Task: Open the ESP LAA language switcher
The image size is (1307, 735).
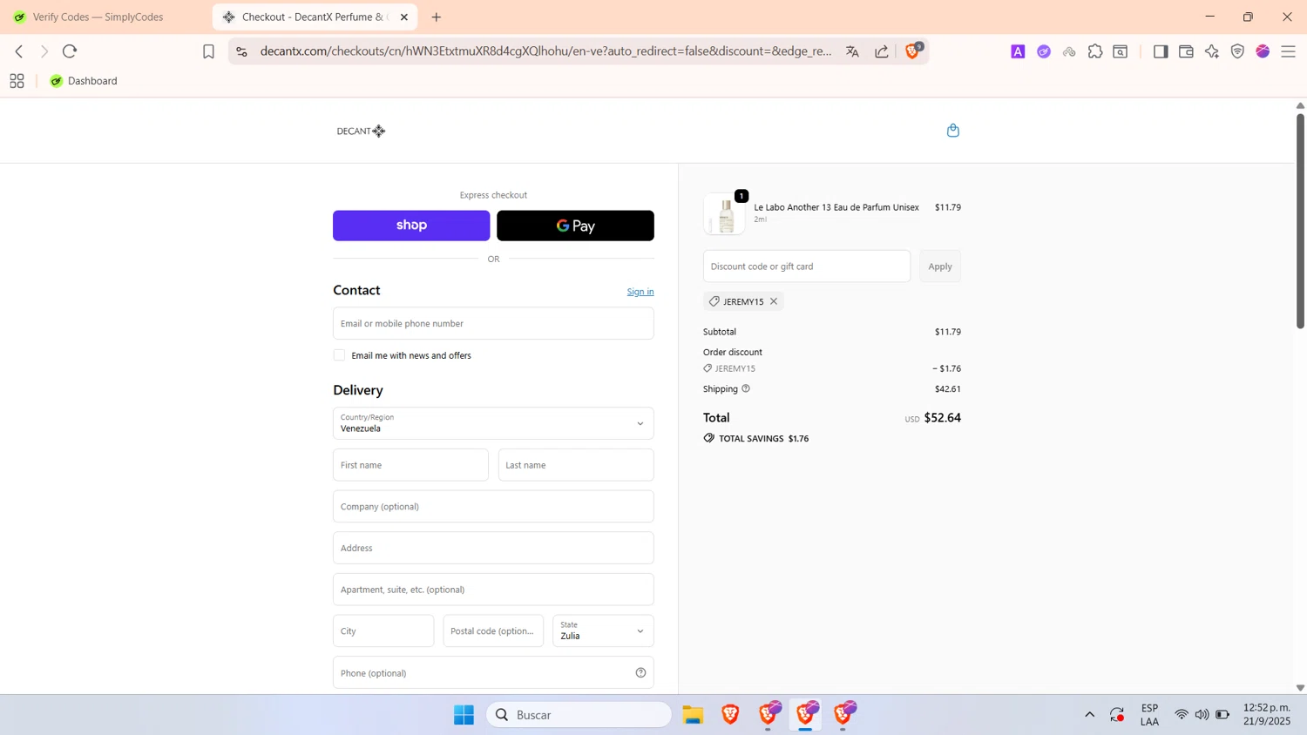Action: 1149,714
